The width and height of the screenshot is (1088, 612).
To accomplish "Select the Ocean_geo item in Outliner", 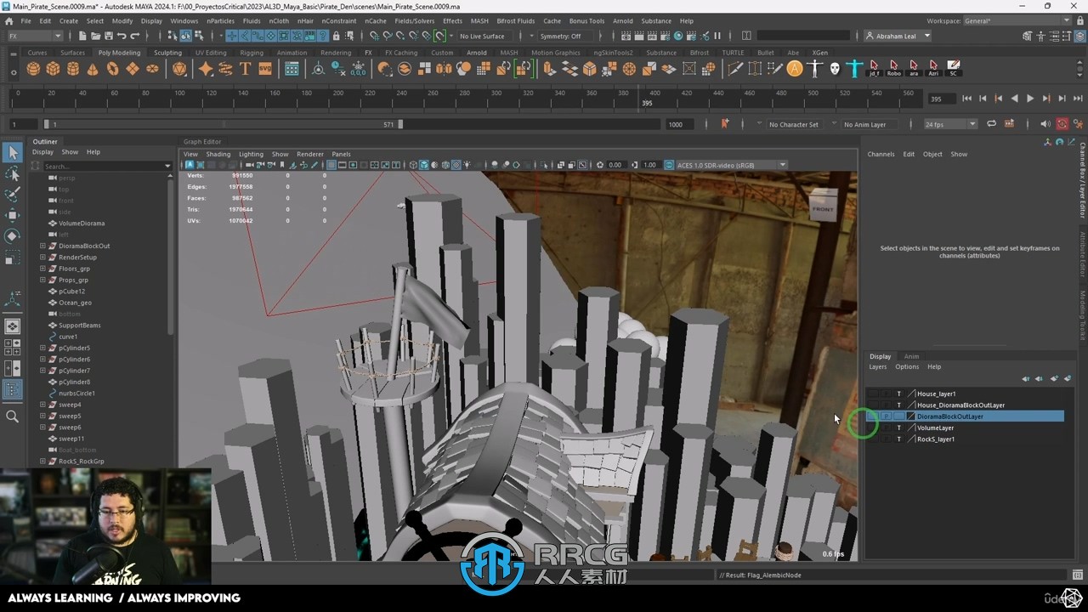I will (x=75, y=303).
